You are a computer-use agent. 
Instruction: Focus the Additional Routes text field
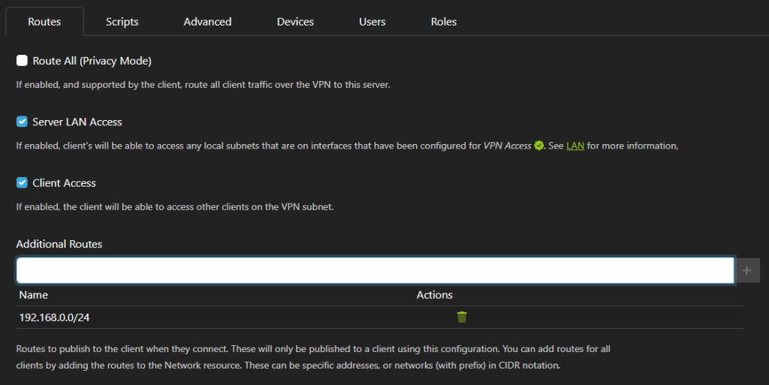click(x=375, y=270)
